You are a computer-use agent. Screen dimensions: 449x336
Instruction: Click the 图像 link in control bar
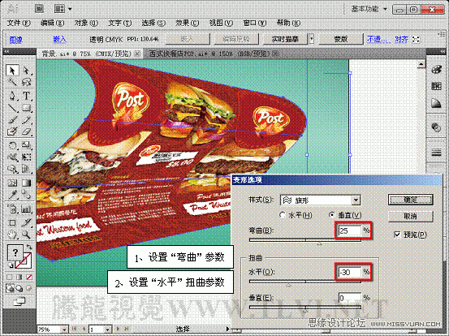(x=16, y=40)
